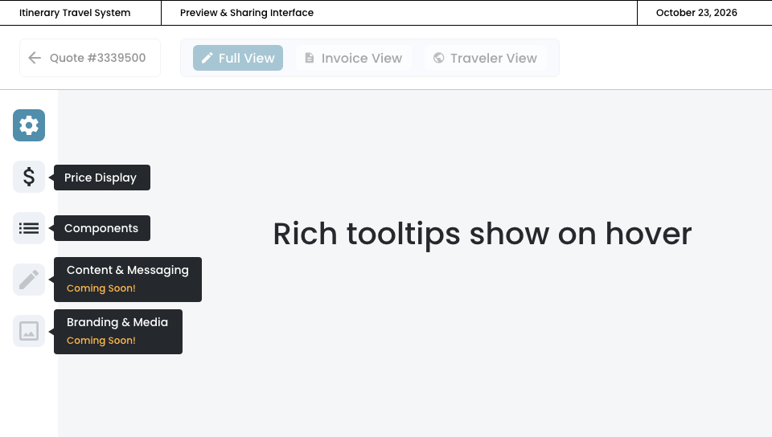Open the dollar-sign Price Display panel
The height and width of the screenshot is (437, 772).
29,177
